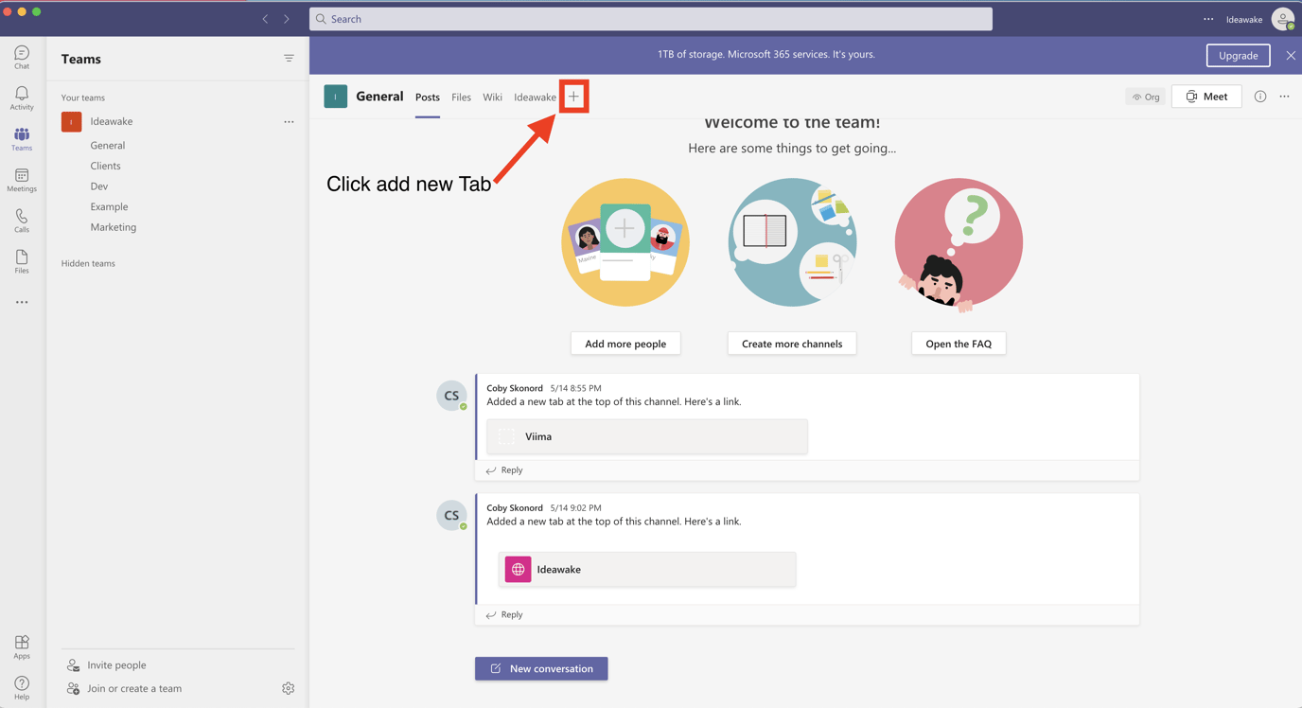The height and width of the screenshot is (708, 1302).
Task: Open Files in the left rail
Action: pos(22,261)
